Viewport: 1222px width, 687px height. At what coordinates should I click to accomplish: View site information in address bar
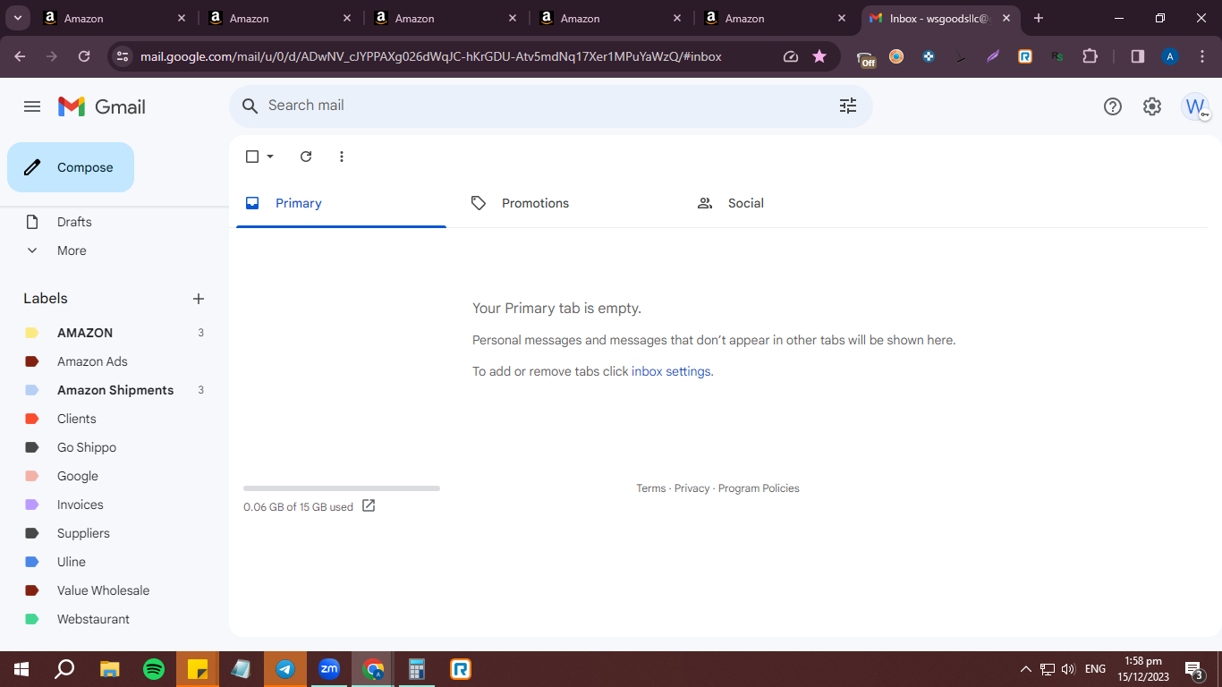point(123,56)
